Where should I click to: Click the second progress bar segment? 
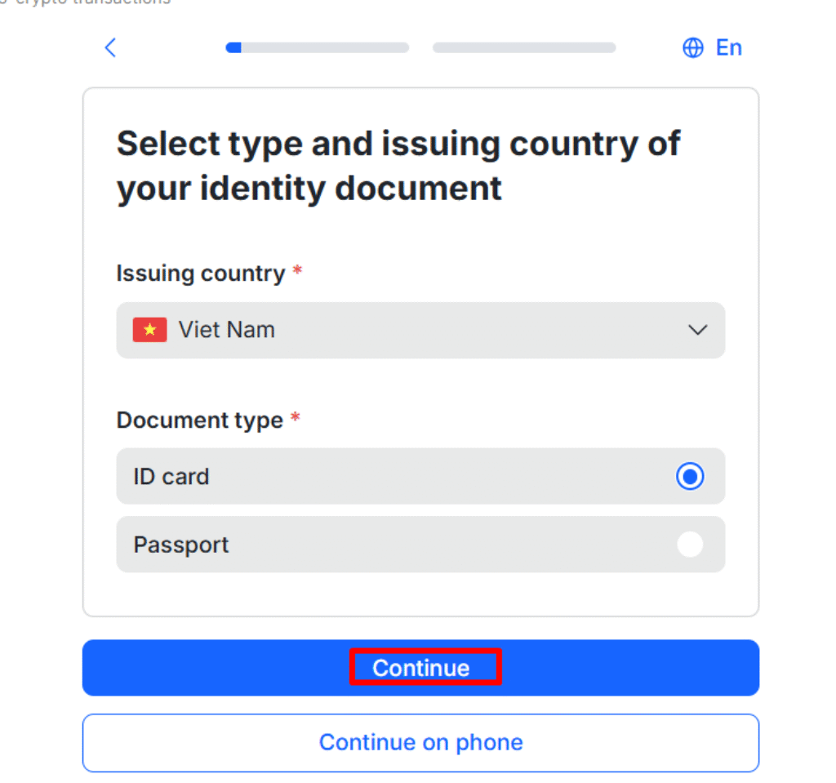(x=523, y=48)
